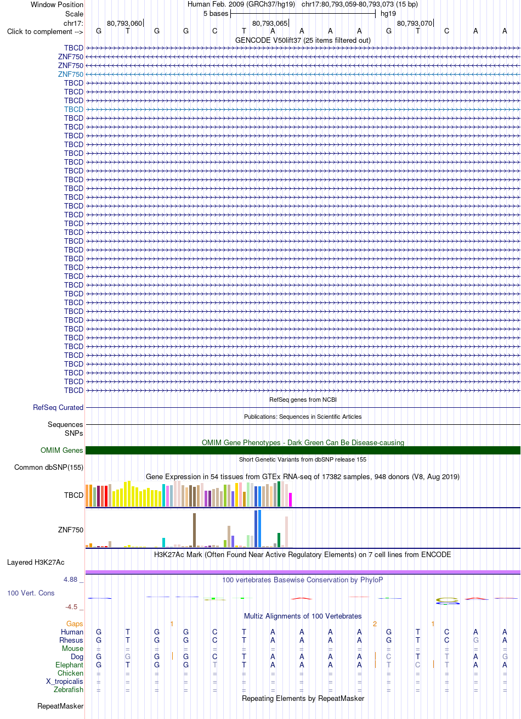Image resolution: width=521 pixels, height=719 pixels.
Task: Click the hg19 label beside the scale bar
Action: [388, 13]
